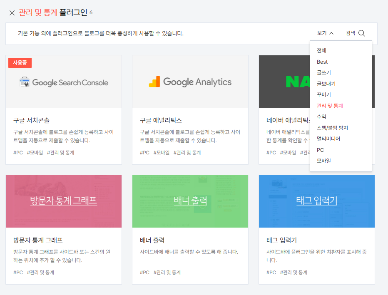Choose 글보내기 filter option
The image size is (388, 295).
point(326,84)
